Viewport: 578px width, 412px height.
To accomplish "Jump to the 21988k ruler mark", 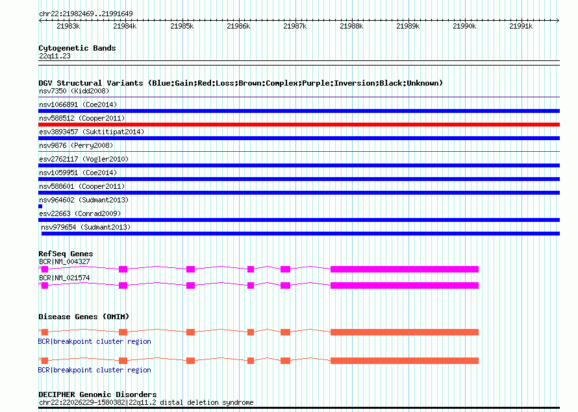I will 351,26.
